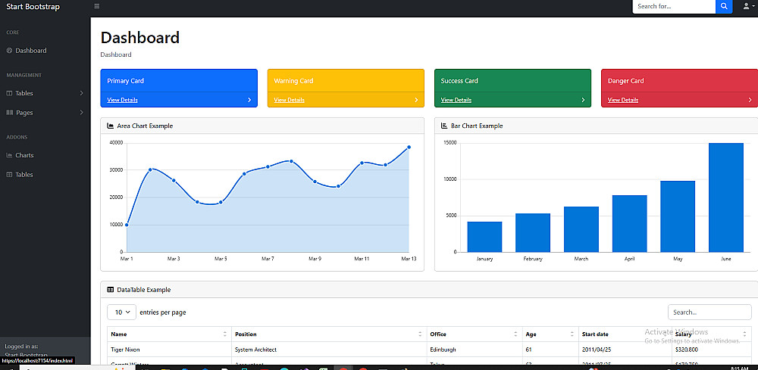This screenshot has width=758, height=370.
Task: Click the chevron arrow on the Danger Card
Action: point(750,100)
